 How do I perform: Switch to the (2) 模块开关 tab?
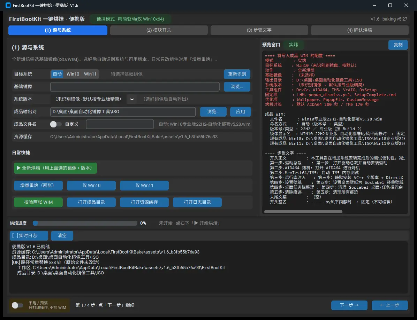(x=159, y=30)
